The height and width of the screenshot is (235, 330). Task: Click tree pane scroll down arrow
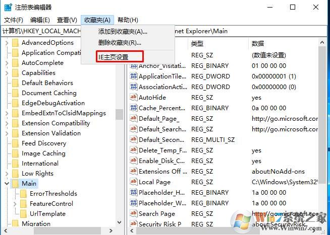(119, 222)
